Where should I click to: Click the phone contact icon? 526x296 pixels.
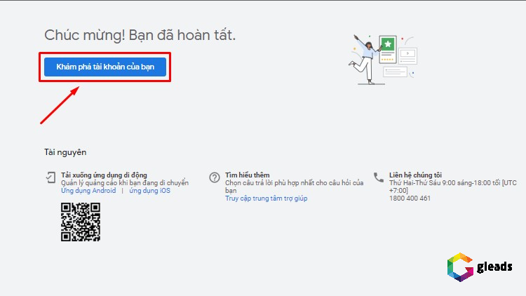pyautogui.click(x=379, y=177)
